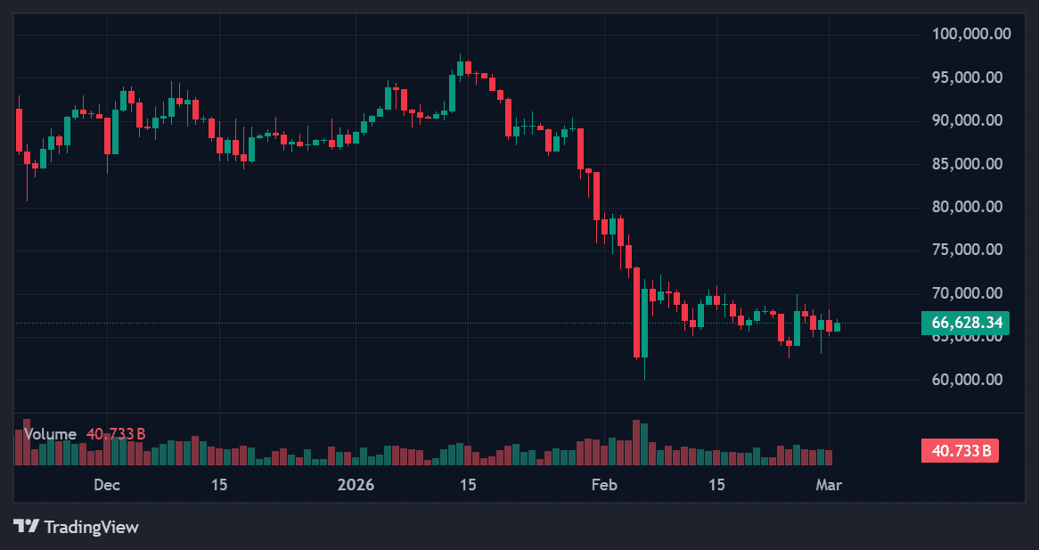This screenshot has width=1039, height=550.
Task: Click the 85,000.00 price scale mark
Action: point(971,164)
